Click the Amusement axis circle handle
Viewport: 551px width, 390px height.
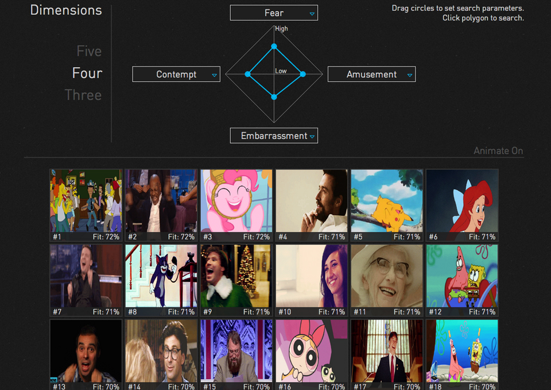[x=303, y=74]
